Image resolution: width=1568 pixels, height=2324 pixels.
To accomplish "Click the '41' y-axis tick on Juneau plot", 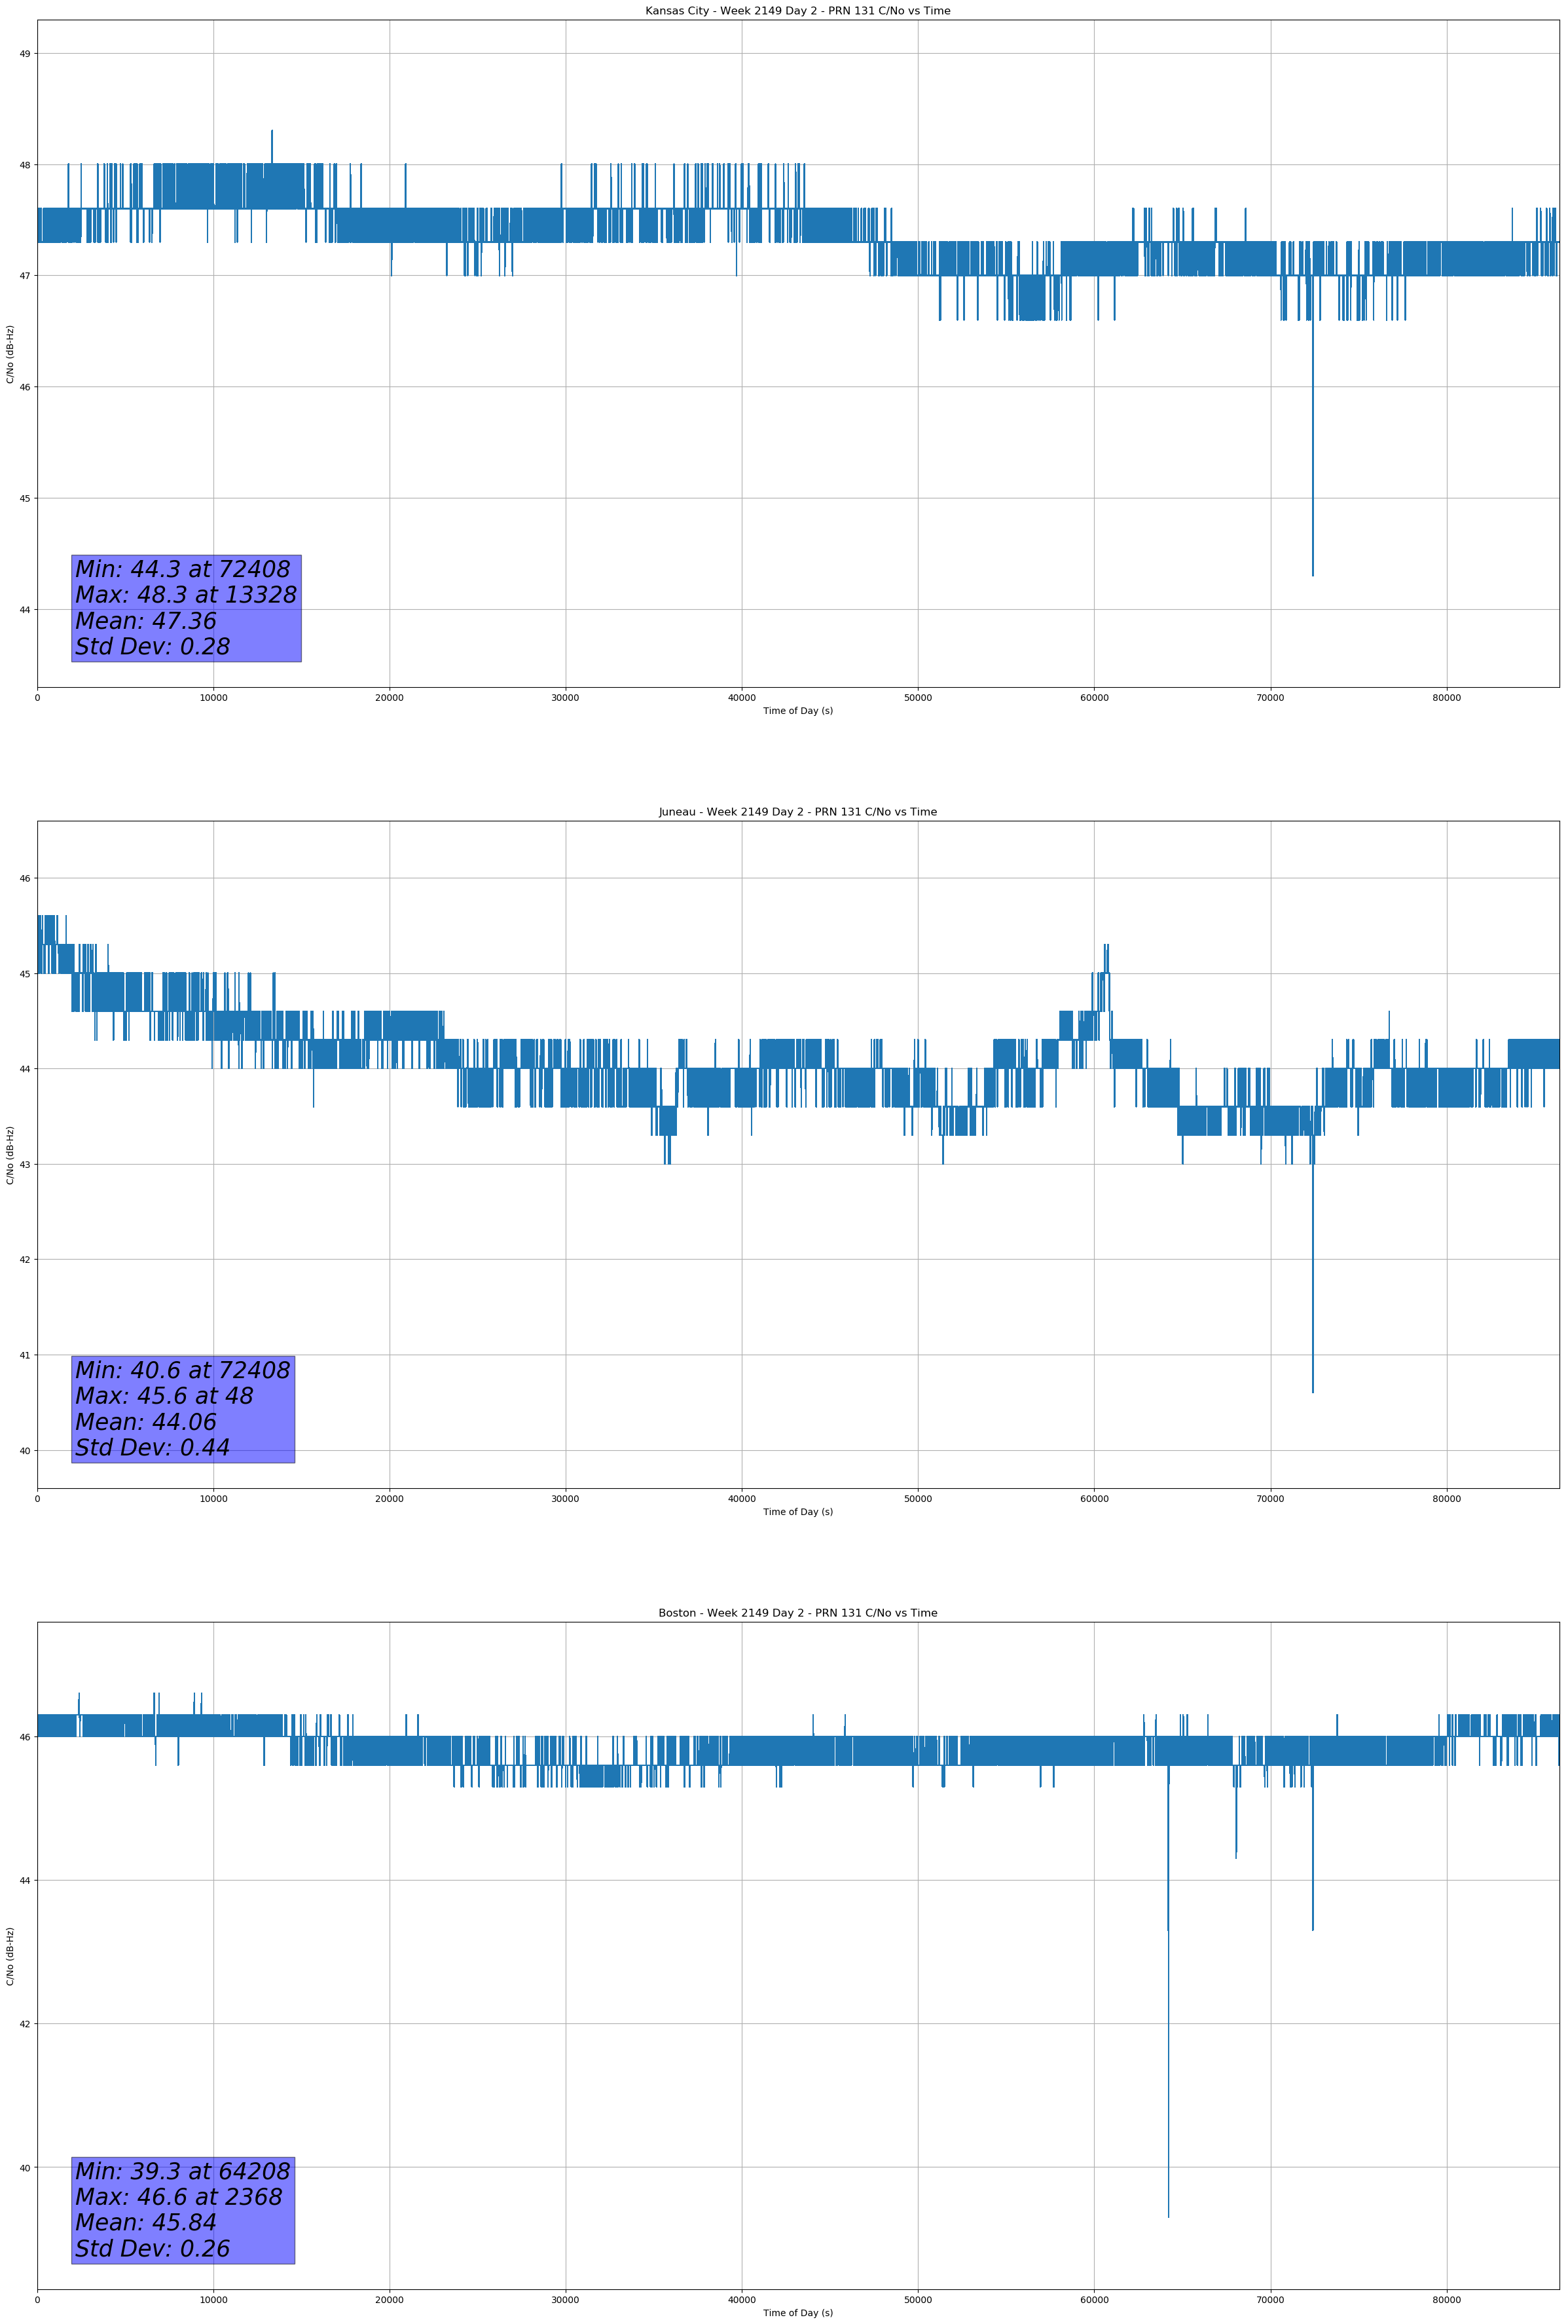I will pyautogui.click(x=25, y=1356).
